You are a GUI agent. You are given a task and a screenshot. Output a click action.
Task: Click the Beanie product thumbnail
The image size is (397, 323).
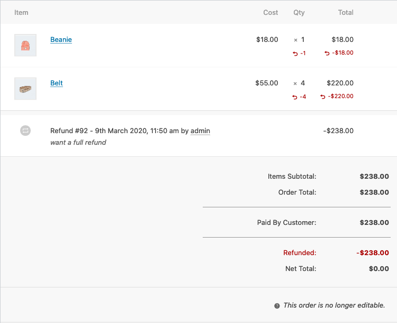25,46
